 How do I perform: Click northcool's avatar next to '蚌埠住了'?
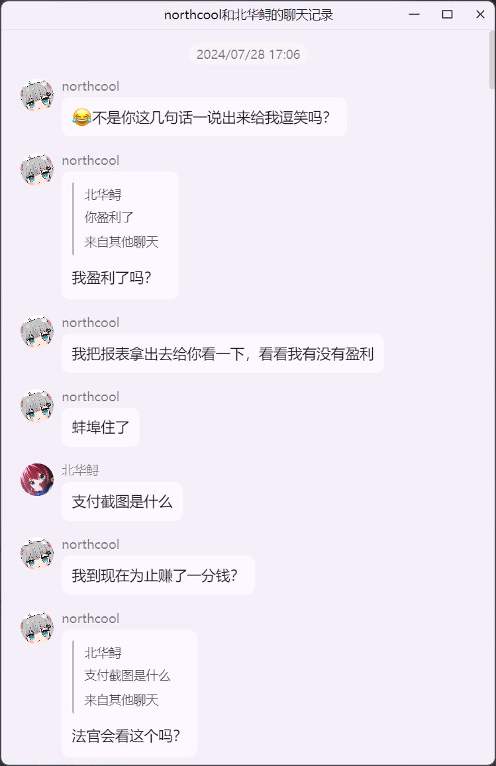pos(37,406)
